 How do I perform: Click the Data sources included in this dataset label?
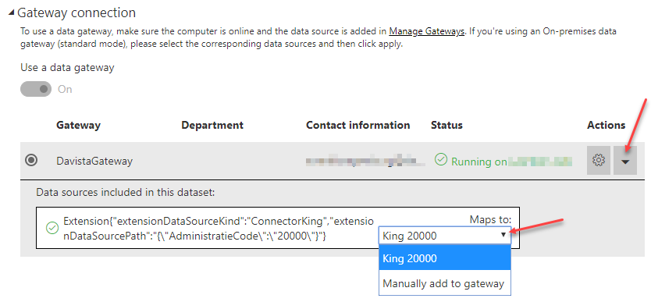coord(126,192)
